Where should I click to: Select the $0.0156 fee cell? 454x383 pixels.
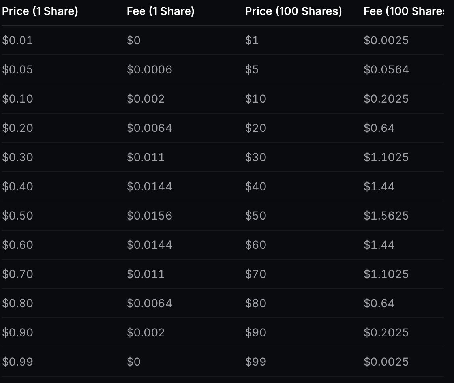coord(149,216)
